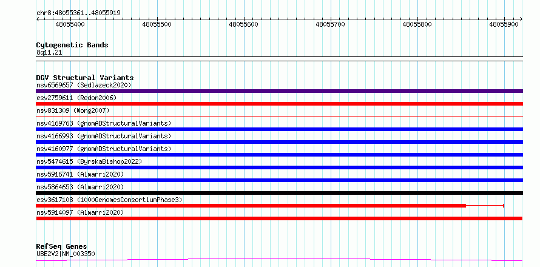Click the blue nsv4166993 variant bar
540x267 pixels.
pyautogui.click(x=279, y=142)
